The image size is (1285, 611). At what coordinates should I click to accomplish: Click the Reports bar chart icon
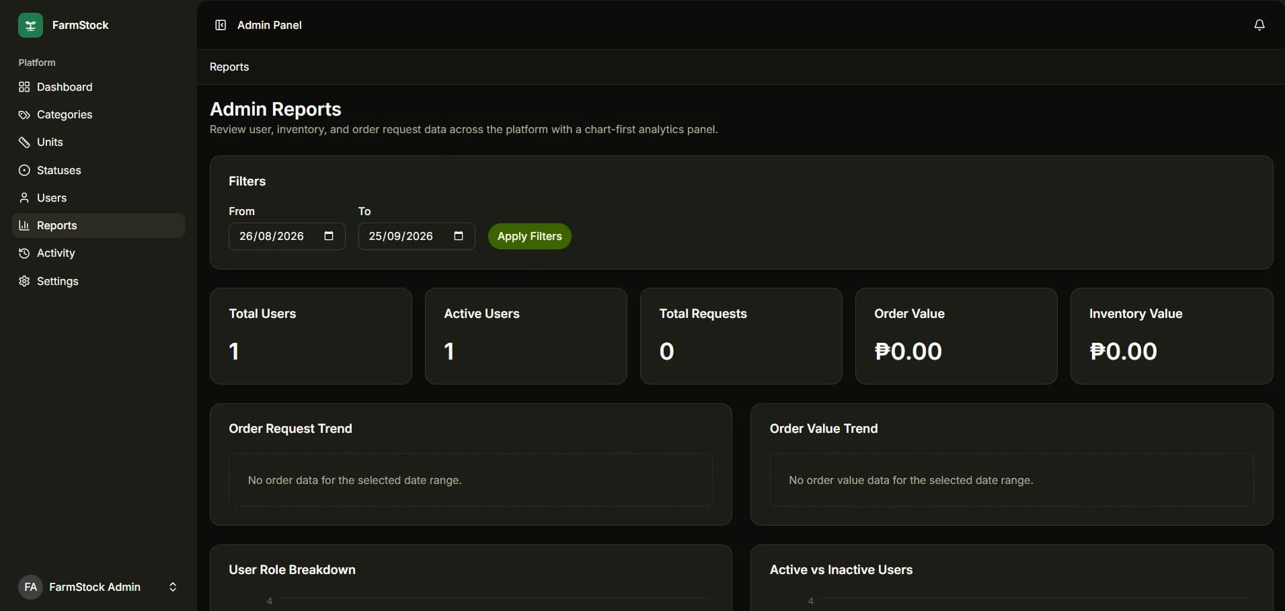[24, 225]
